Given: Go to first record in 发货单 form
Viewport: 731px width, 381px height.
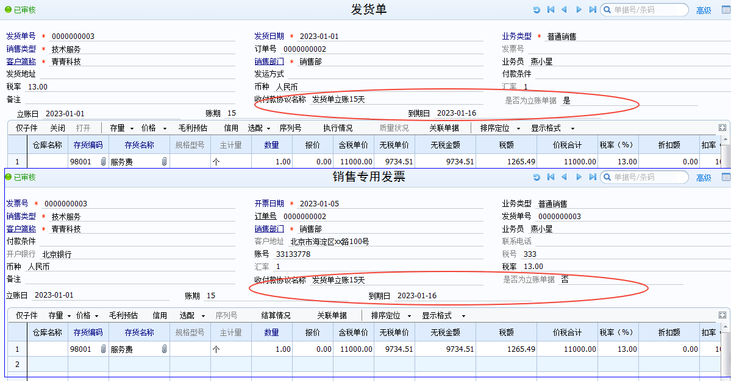Looking at the screenshot, I should (551, 10).
